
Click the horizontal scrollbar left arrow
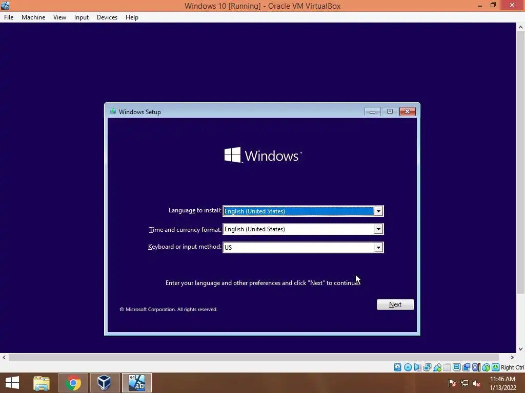pos(4,357)
